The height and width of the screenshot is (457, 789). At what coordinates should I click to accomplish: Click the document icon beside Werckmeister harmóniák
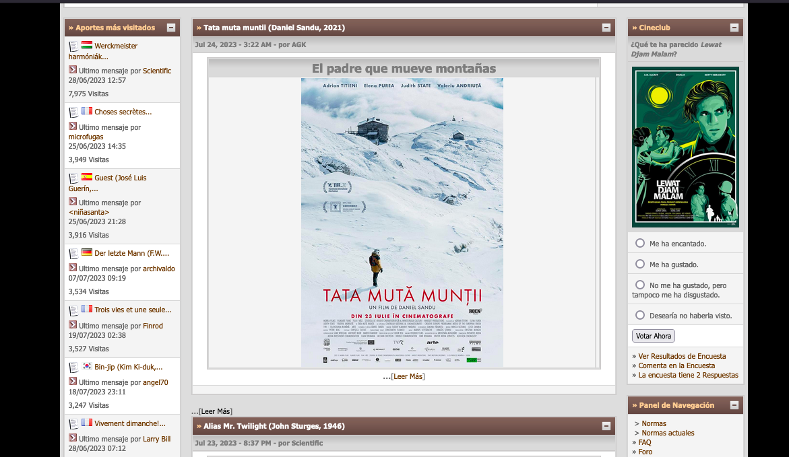pyautogui.click(x=73, y=46)
